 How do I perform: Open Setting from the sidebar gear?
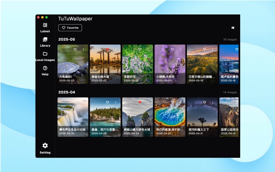click(45, 148)
